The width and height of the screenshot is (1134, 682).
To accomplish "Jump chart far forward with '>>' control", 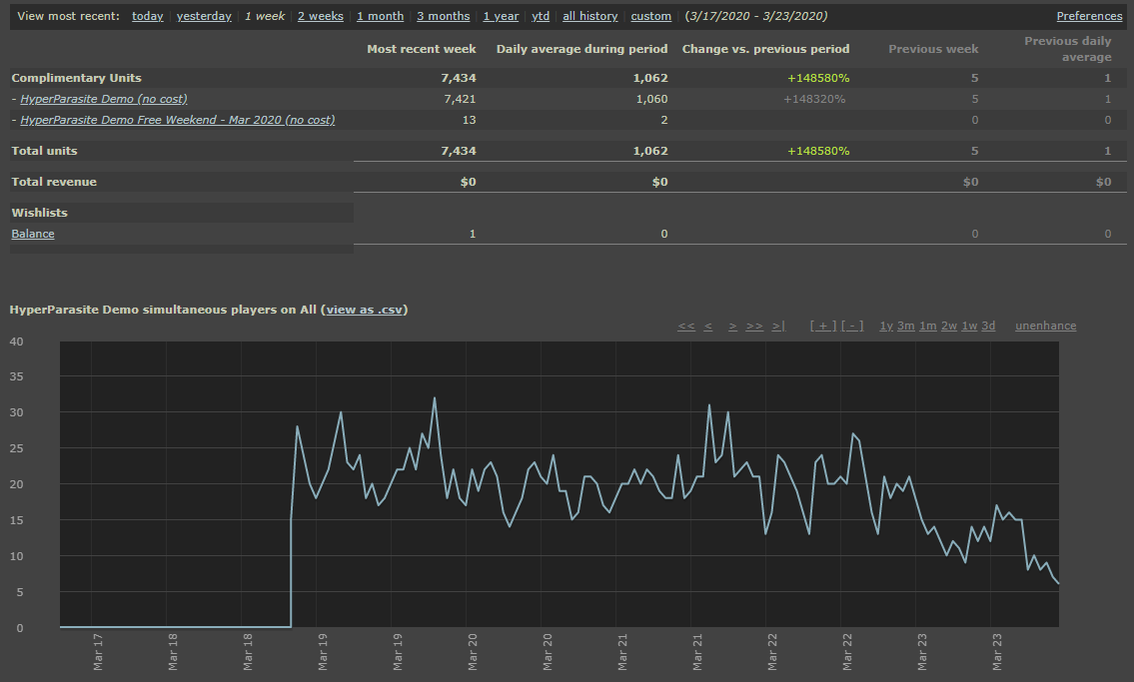I will tap(754, 326).
